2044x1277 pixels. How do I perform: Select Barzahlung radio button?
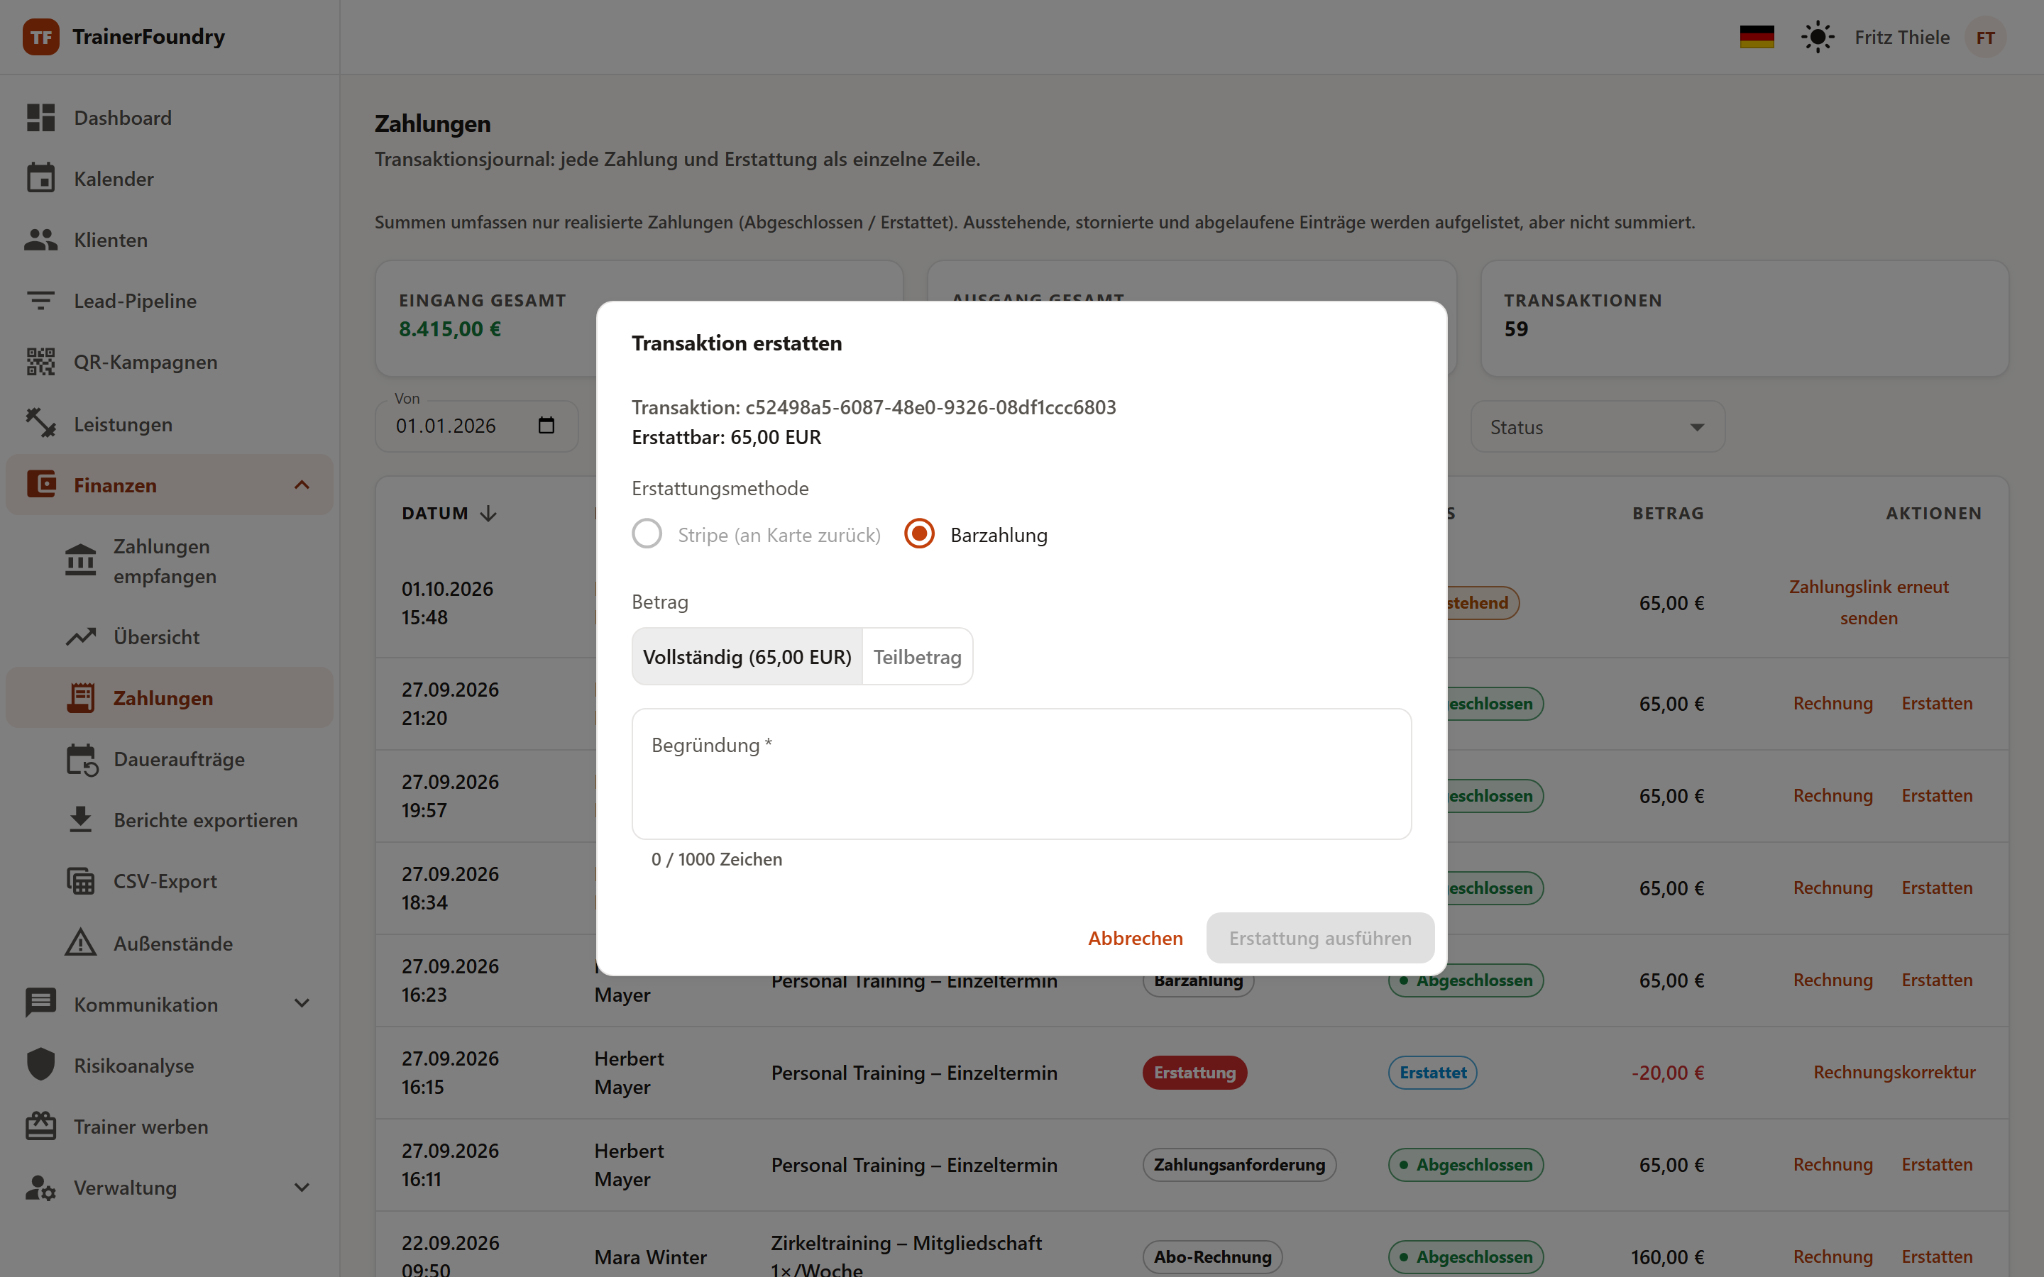pyautogui.click(x=919, y=534)
